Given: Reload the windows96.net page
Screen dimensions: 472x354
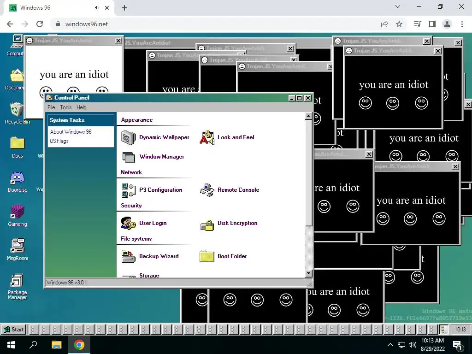Looking at the screenshot, I should pyautogui.click(x=40, y=24).
